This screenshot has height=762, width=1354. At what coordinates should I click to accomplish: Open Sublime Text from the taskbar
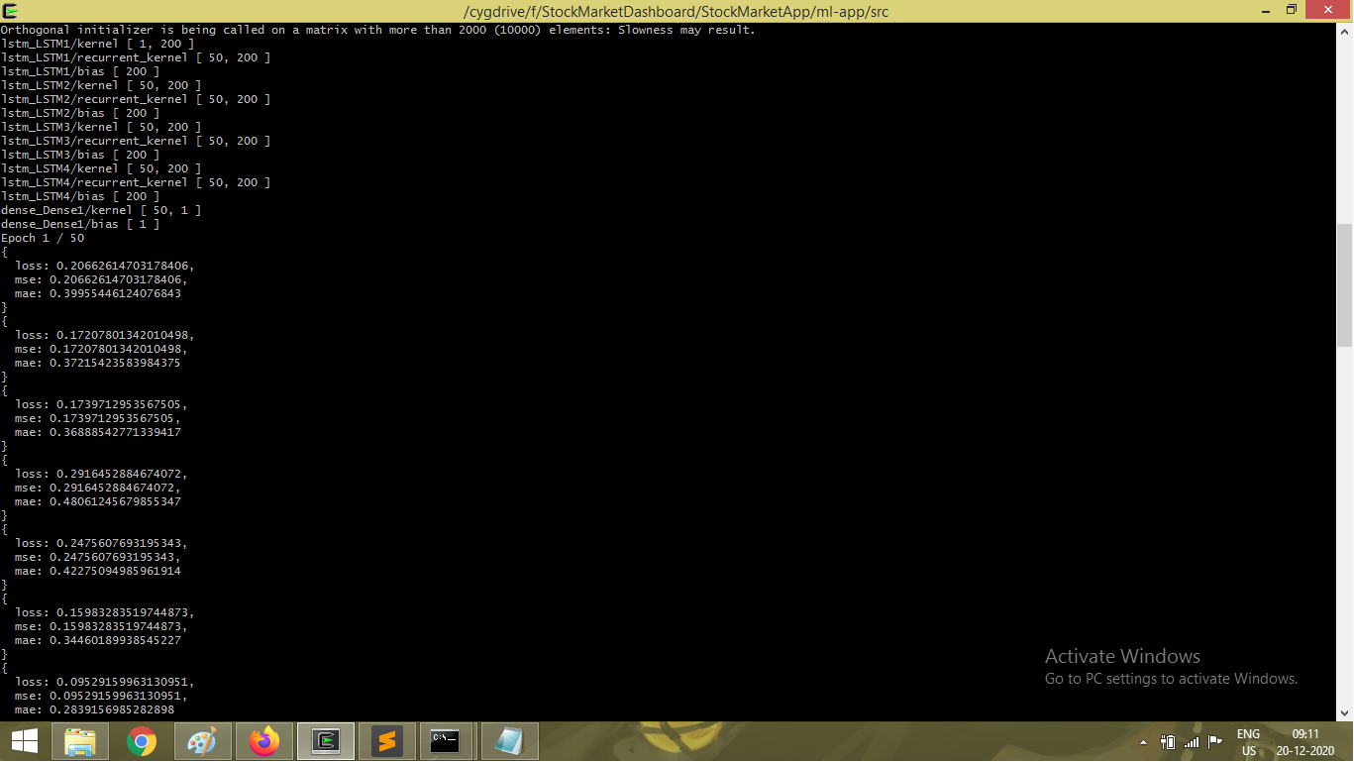[x=387, y=741]
